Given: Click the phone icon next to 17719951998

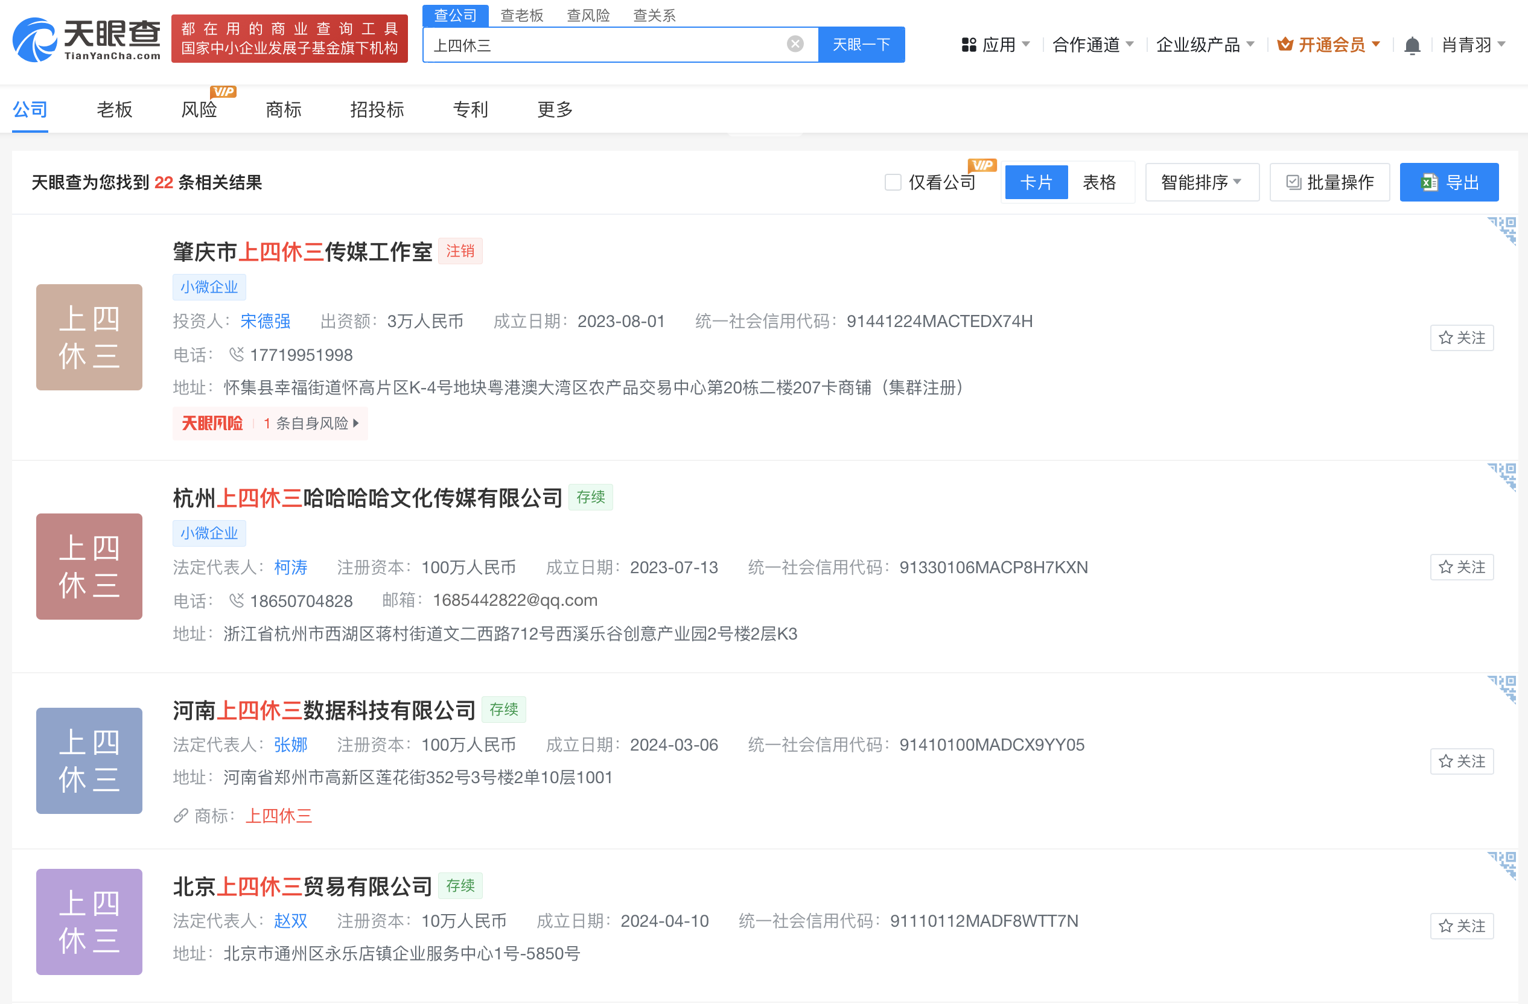Looking at the screenshot, I should click(237, 354).
